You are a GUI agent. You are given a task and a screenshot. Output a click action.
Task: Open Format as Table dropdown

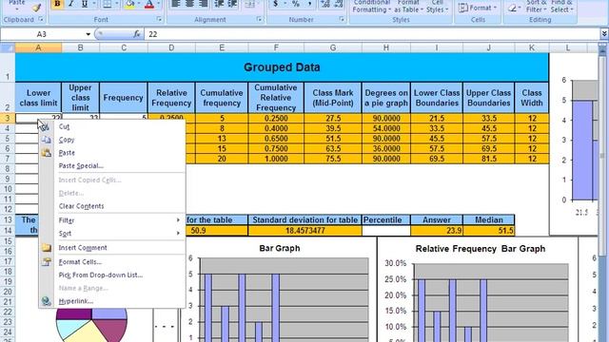tap(408, 7)
